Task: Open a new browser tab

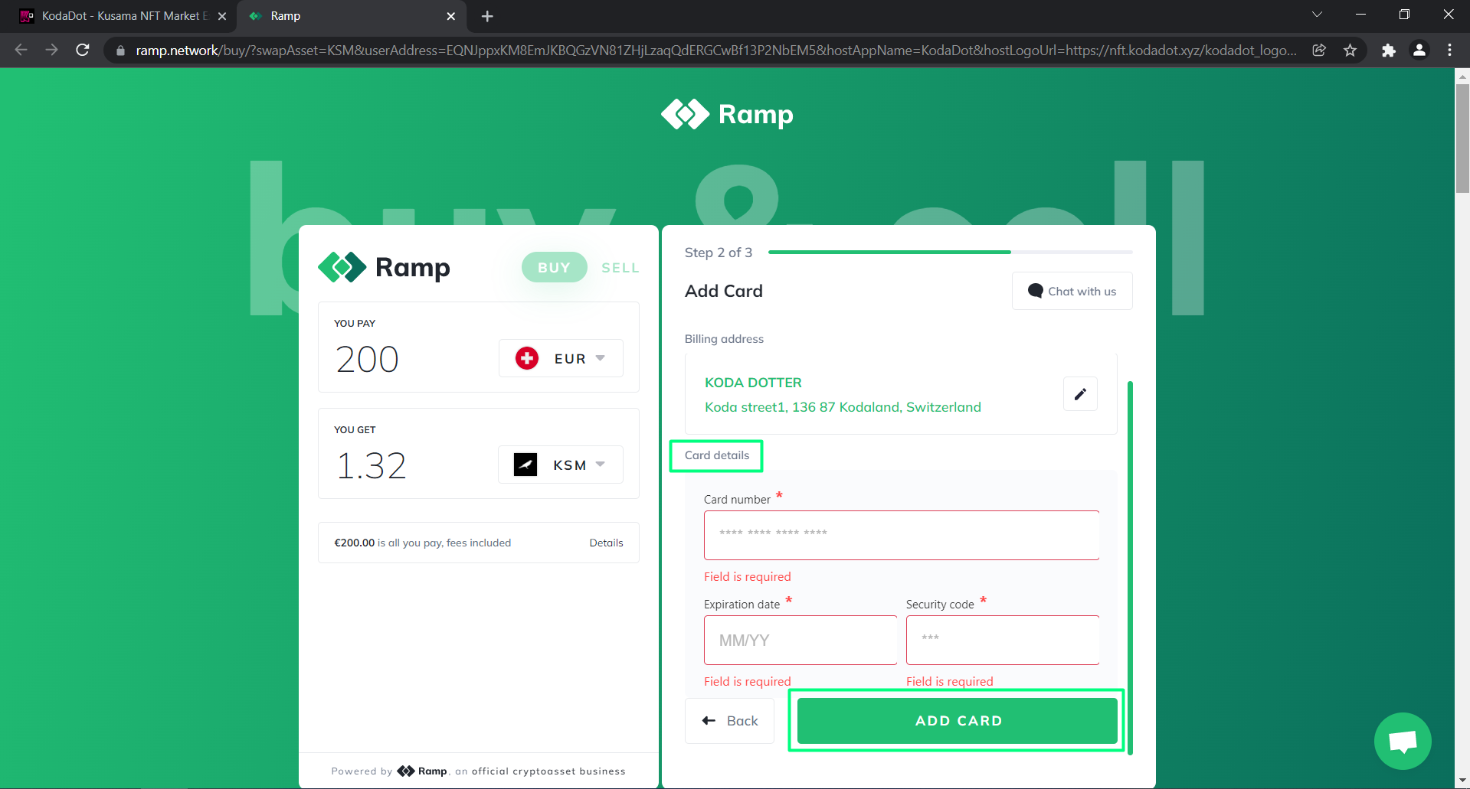Action: tap(487, 16)
